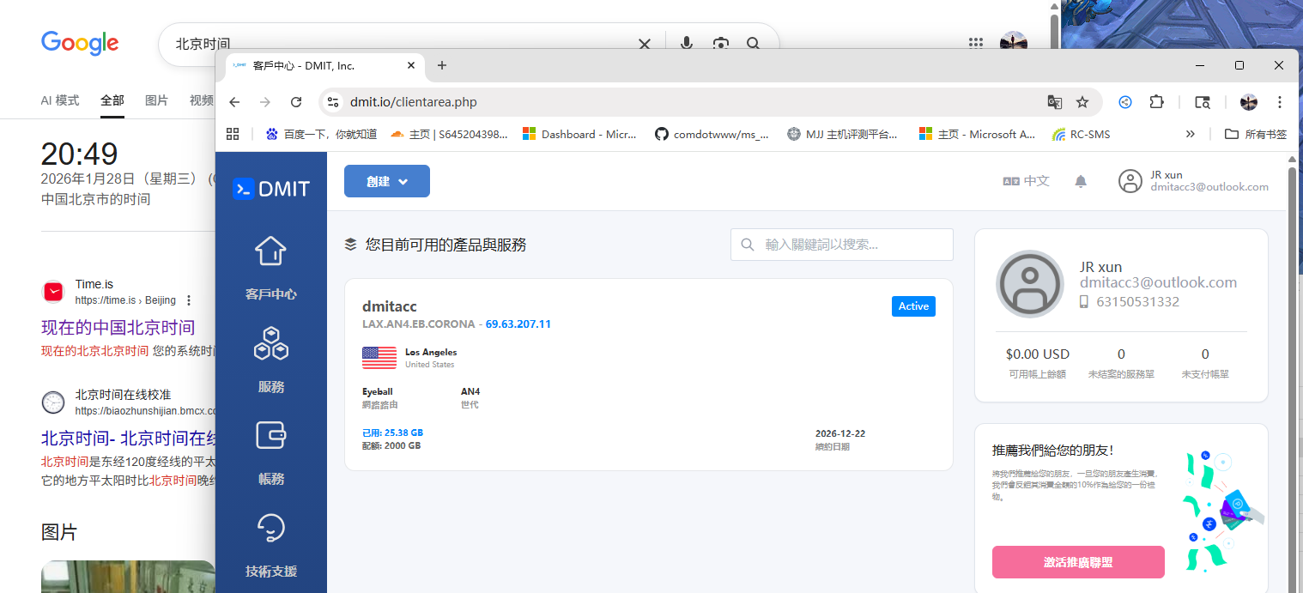Click the translate page icon in address bar
The height and width of the screenshot is (593, 1303).
(1055, 102)
